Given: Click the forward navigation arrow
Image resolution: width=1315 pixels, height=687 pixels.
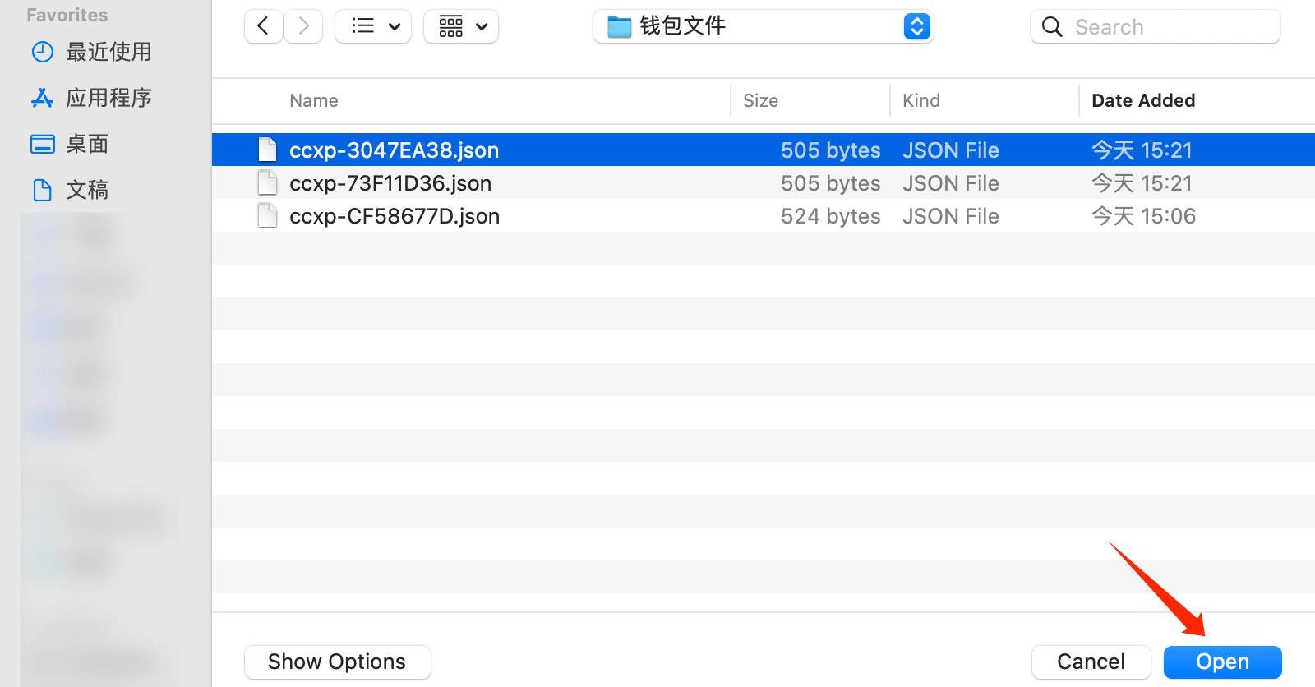Looking at the screenshot, I should point(303,26).
